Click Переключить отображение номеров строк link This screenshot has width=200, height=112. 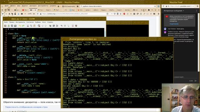(x=26, y=107)
